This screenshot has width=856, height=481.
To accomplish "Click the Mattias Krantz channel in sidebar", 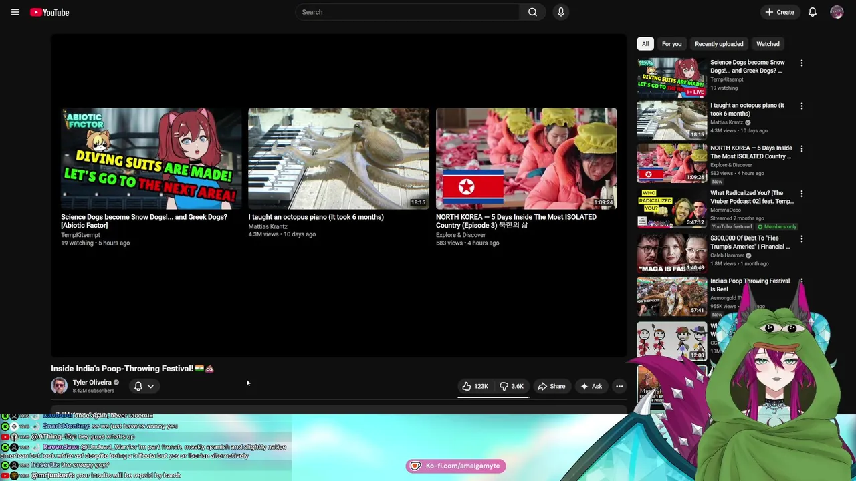I will pos(727,122).
